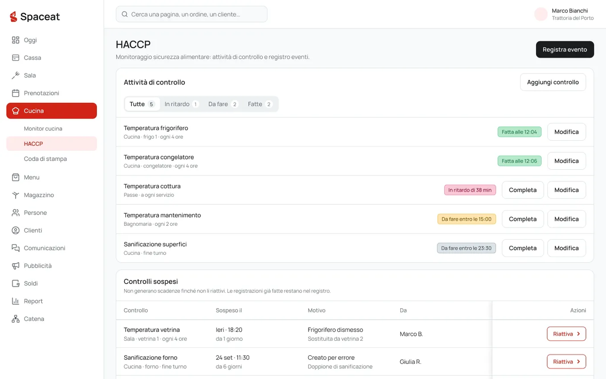Click Marco Bianchi's avatar
The width and height of the screenshot is (606, 379).
(541, 14)
